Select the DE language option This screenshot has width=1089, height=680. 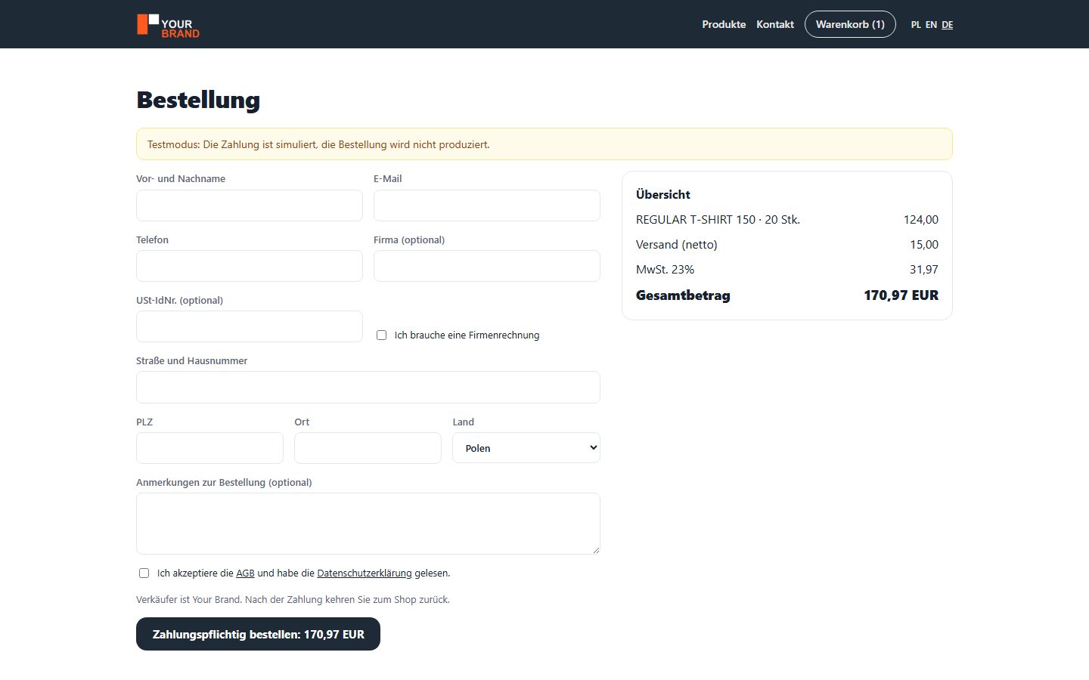(947, 25)
